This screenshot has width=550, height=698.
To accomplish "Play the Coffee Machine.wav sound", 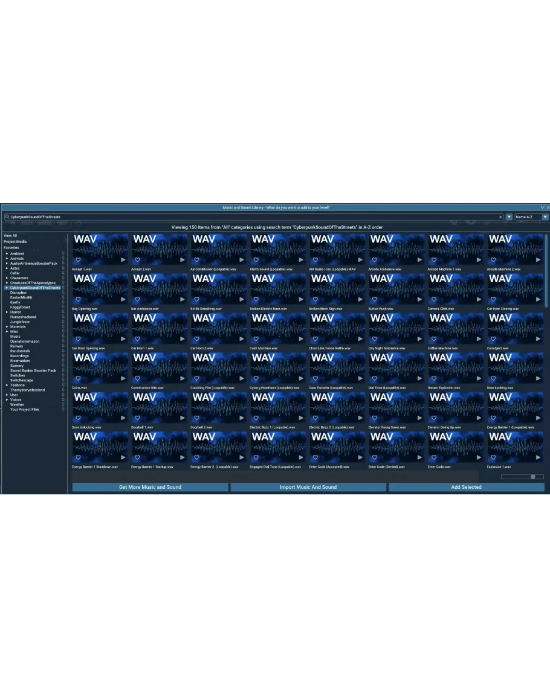I will (479, 339).
